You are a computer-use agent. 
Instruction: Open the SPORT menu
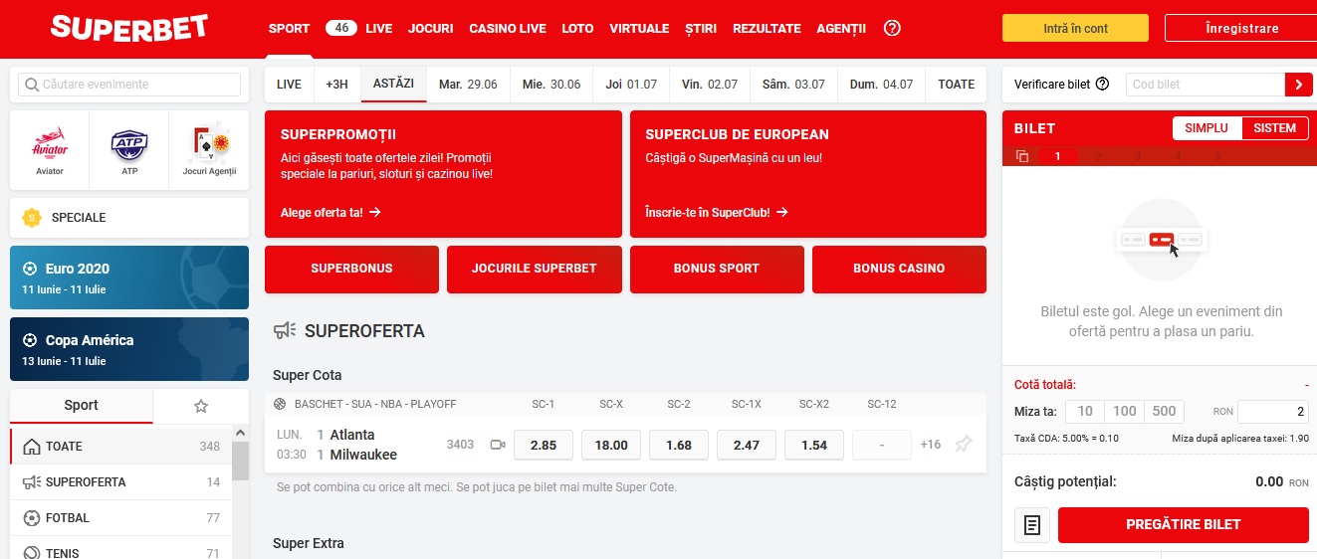[289, 29]
